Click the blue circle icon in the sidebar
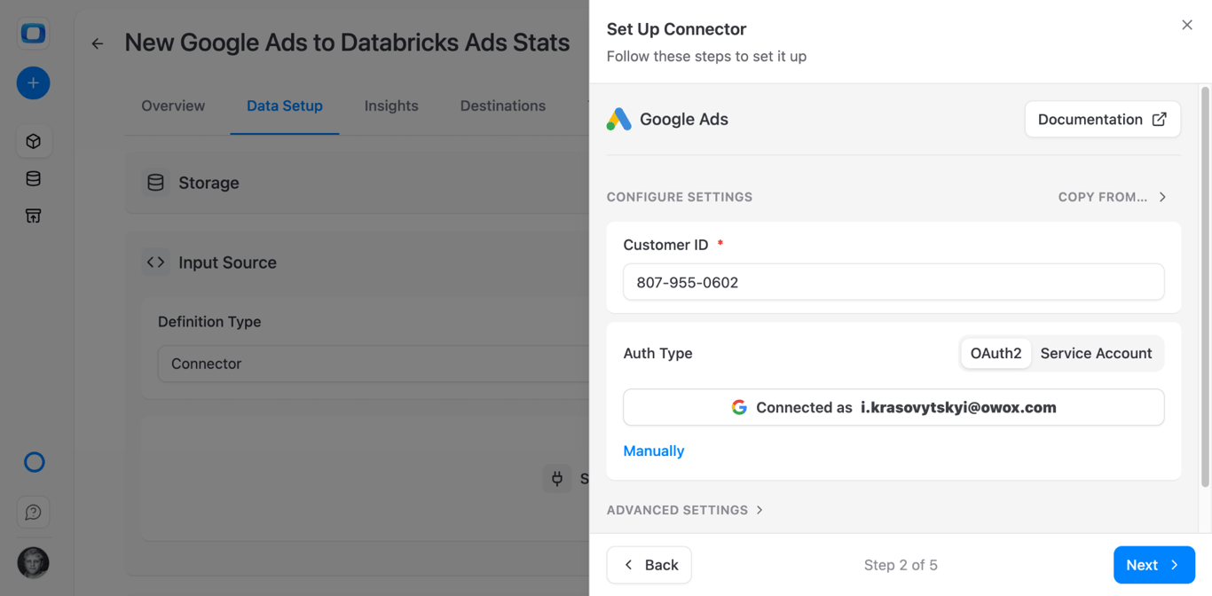1212x596 pixels. pos(34,462)
